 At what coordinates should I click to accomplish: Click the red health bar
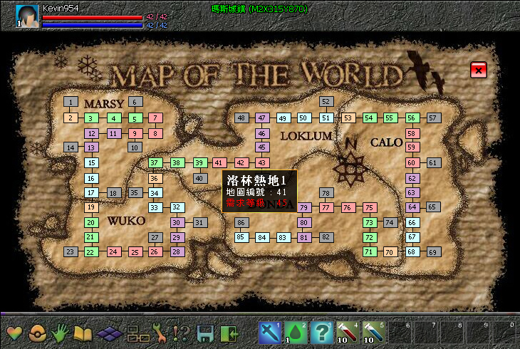tap(93, 17)
